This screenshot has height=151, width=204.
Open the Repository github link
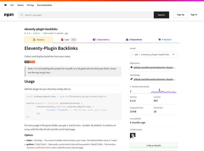tap(154, 67)
